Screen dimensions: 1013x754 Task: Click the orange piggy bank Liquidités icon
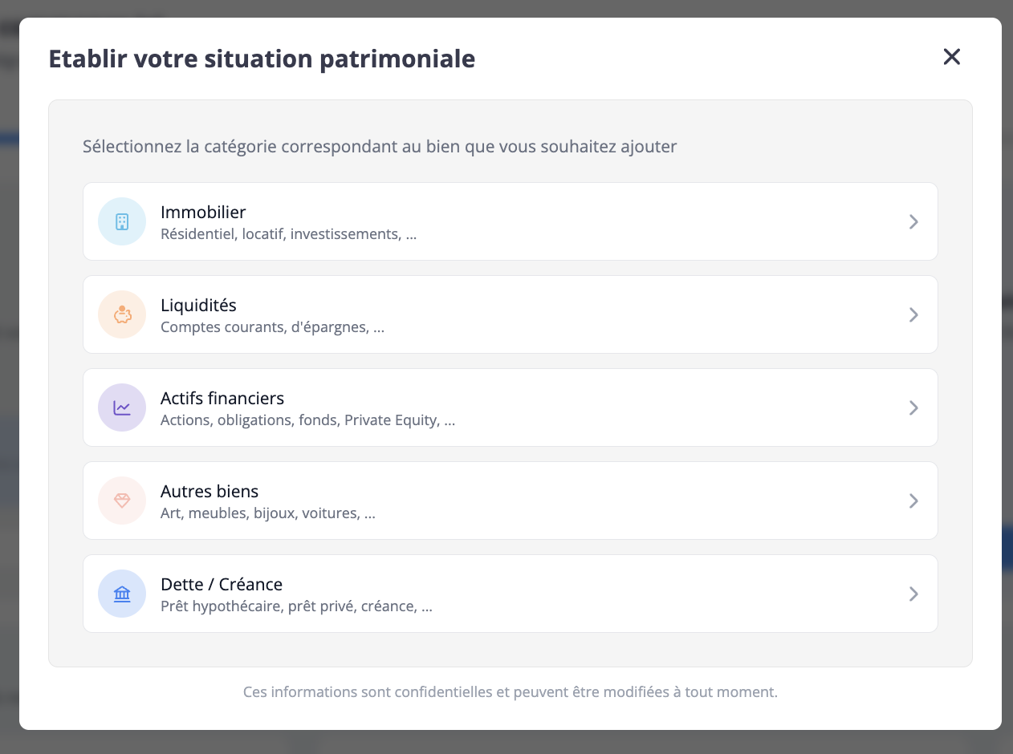(x=122, y=314)
